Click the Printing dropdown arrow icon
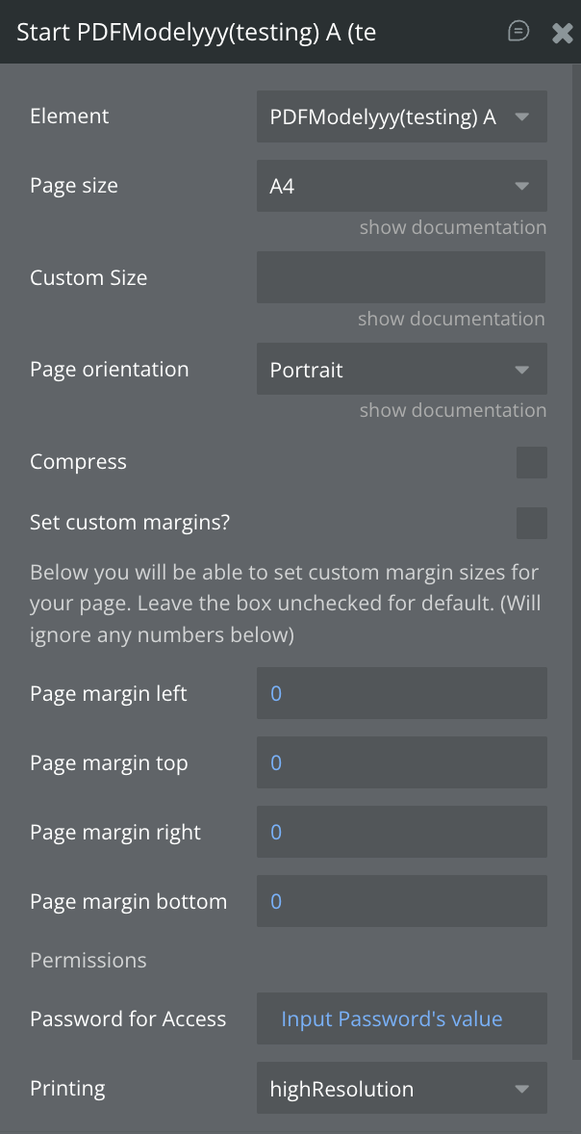The height and width of the screenshot is (1134, 581). tap(521, 1089)
